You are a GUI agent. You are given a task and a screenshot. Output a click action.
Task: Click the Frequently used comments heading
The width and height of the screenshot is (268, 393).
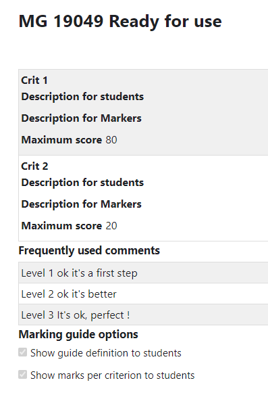tap(89, 251)
